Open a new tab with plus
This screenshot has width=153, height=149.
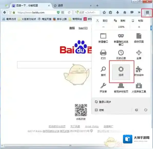click(x=97, y=6)
